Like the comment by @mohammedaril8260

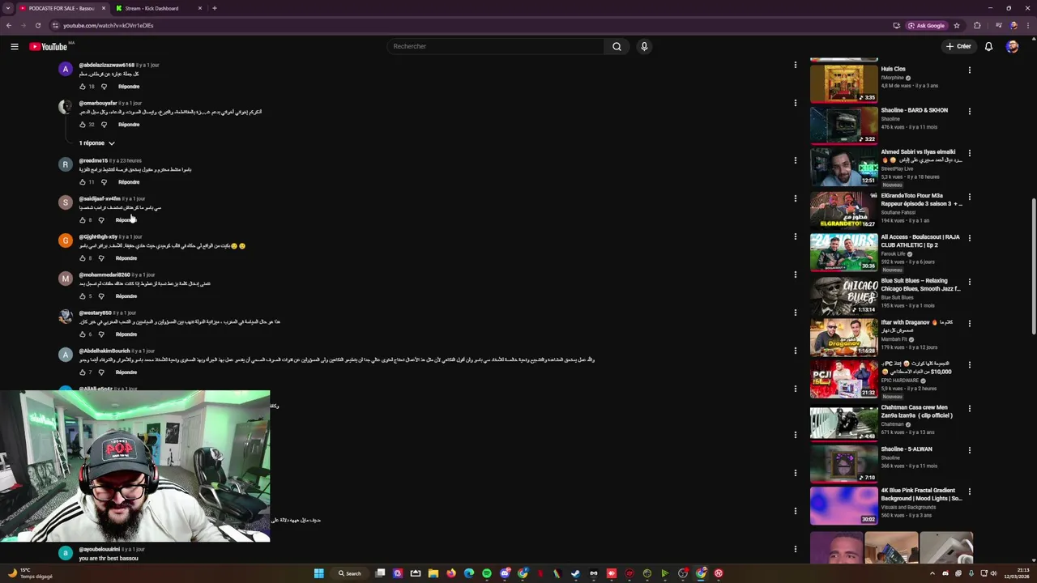click(x=83, y=296)
